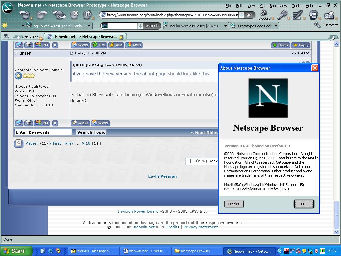Click the Print printer icon
This screenshot has width=341, height=256.
click(329, 15)
